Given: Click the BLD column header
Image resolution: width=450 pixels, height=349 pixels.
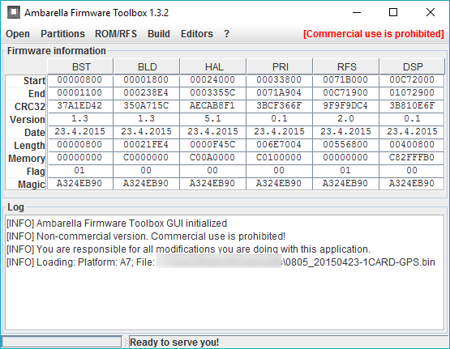Looking at the screenshot, I should 147,66.
